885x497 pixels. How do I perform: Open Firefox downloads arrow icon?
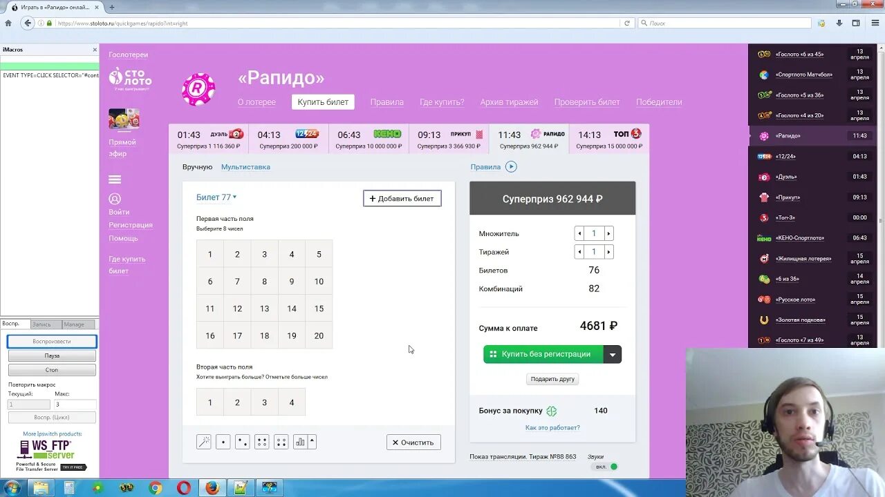coord(839,23)
